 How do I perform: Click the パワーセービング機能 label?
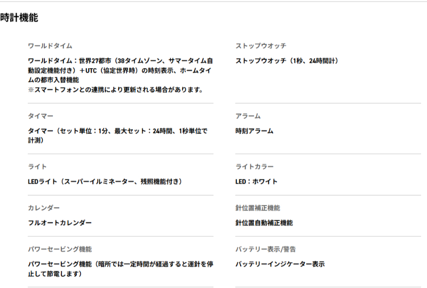[x=60, y=249]
